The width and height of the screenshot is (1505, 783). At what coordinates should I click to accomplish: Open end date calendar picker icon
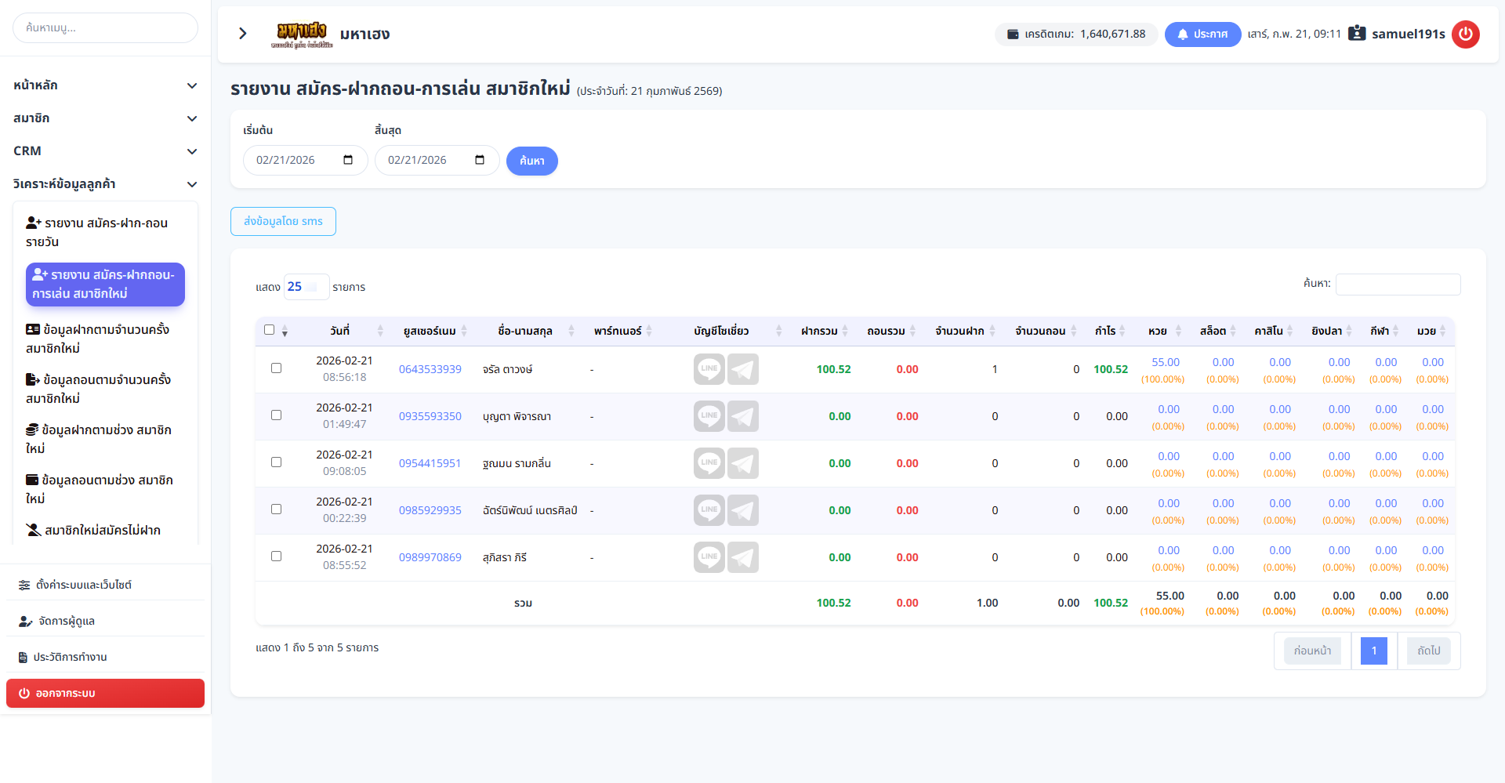480,160
